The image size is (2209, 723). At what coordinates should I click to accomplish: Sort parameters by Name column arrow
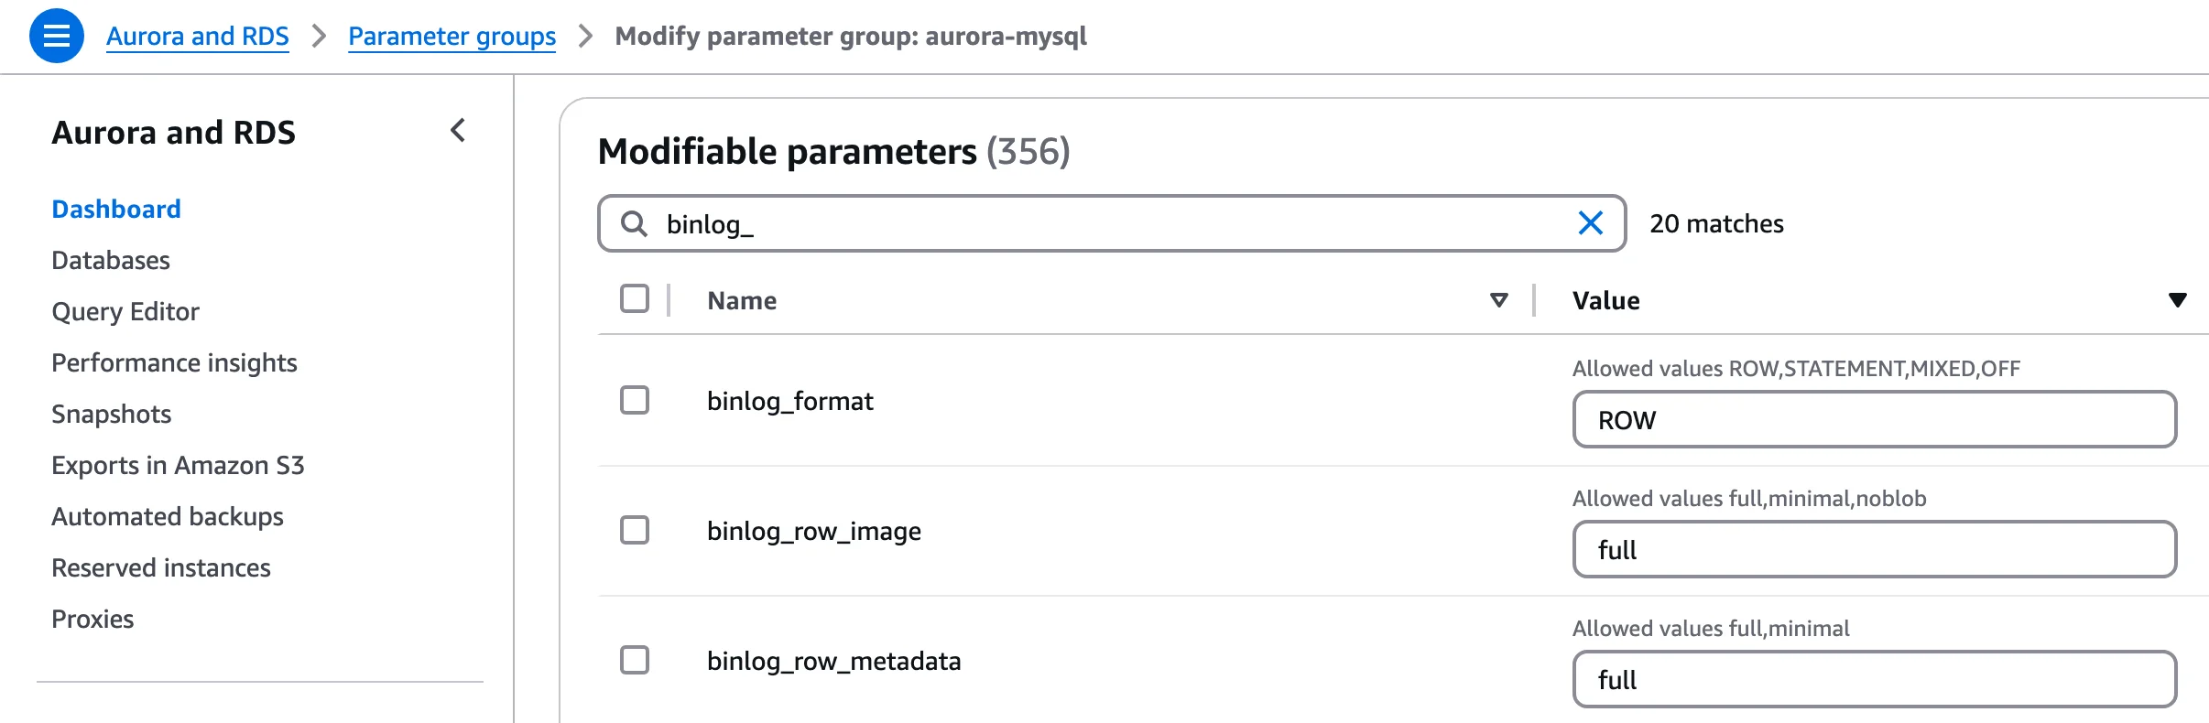pyautogui.click(x=1498, y=300)
